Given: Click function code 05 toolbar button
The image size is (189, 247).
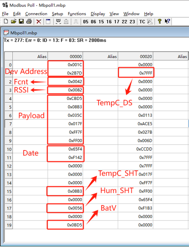Looking at the screenshot, I should [86, 22].
